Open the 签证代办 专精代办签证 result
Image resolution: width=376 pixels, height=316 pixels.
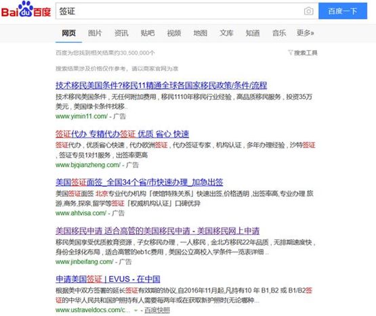pyautogui.click(x=123, y=134)
